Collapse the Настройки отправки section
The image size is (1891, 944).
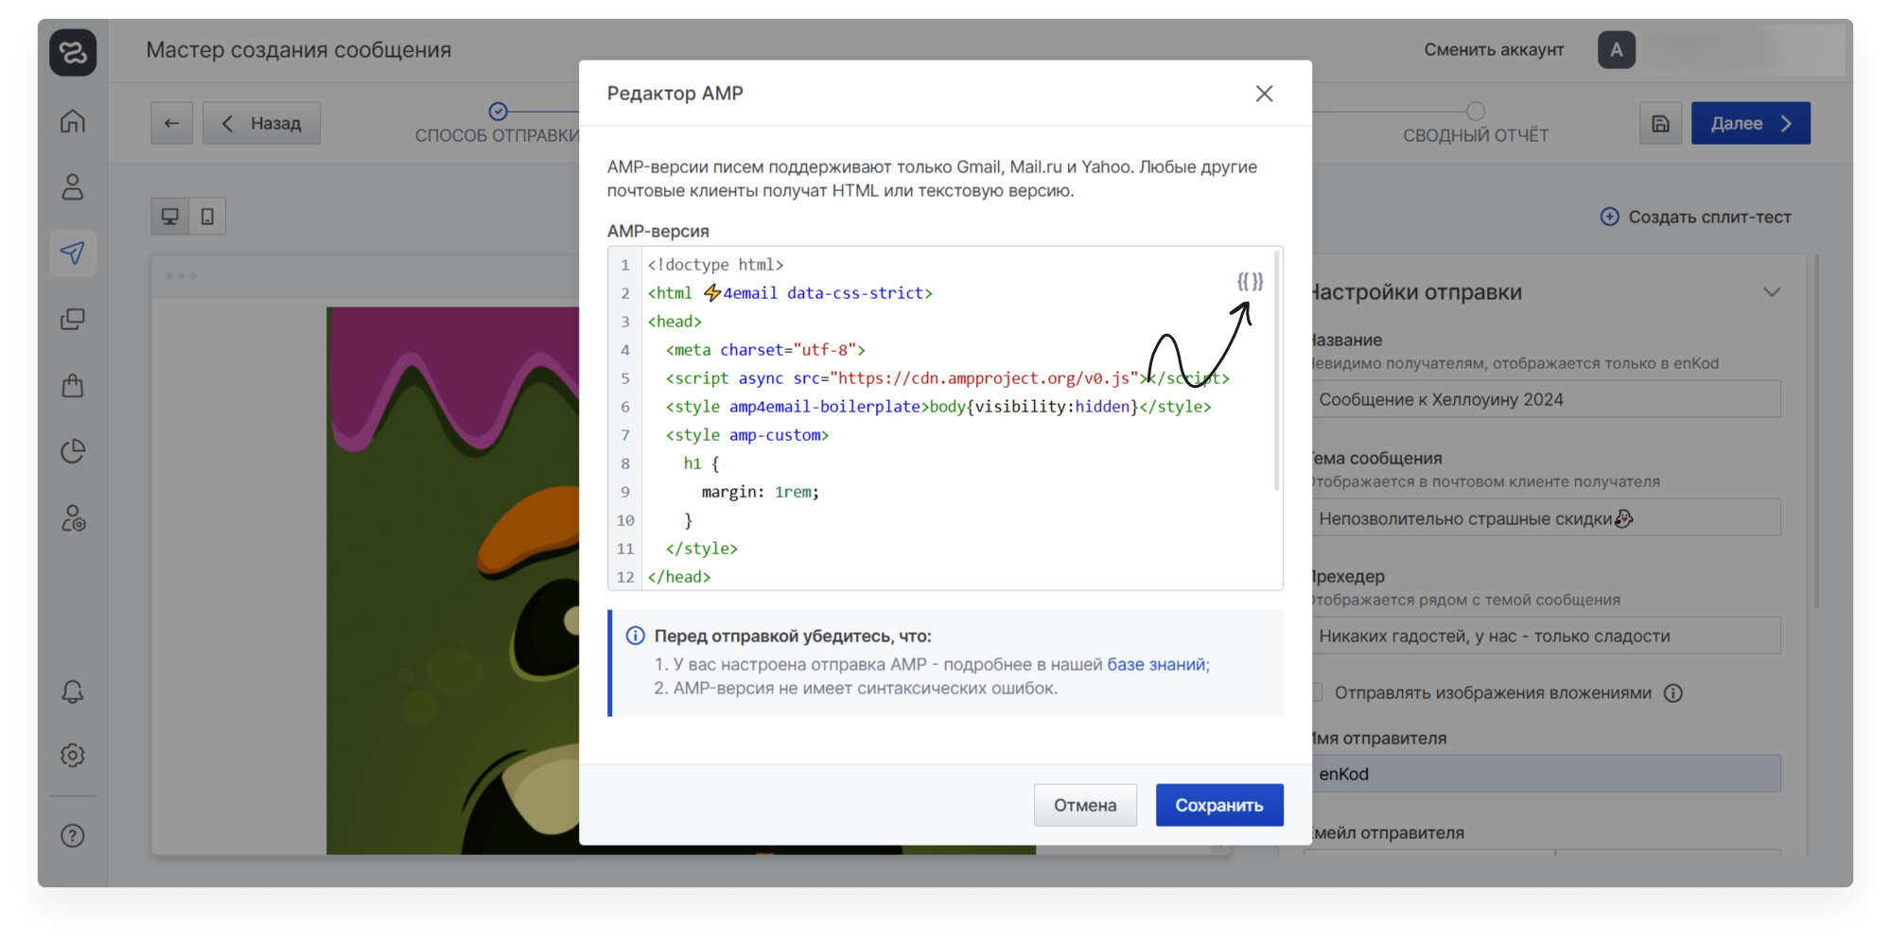pos(1772,292)
